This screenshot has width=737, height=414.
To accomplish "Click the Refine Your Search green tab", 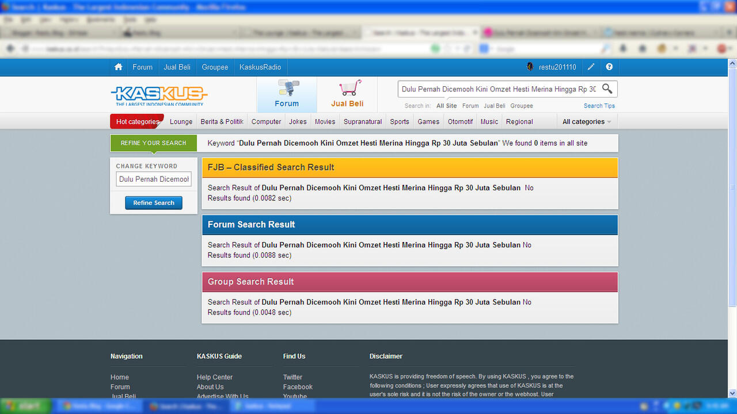I will 153,143.
